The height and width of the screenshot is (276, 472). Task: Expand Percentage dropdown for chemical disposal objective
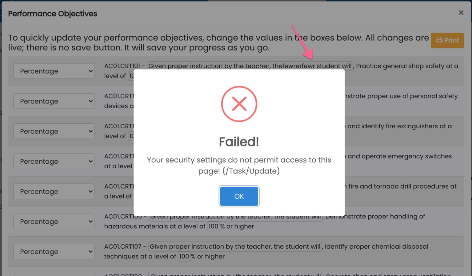click(54, 252)
